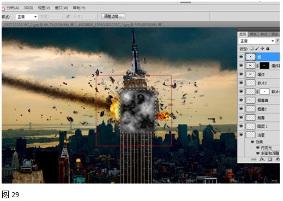Toggle the 效果 effects eye under 流星
Image resolution: width=283 pixels, height=201 pixels.
[252, 142]
